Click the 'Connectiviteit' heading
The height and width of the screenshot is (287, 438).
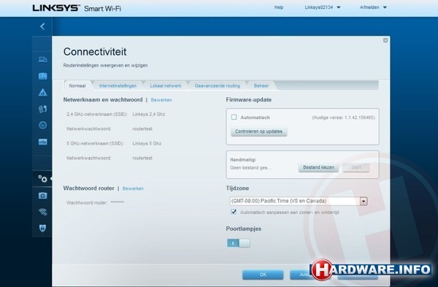[95, 52]
